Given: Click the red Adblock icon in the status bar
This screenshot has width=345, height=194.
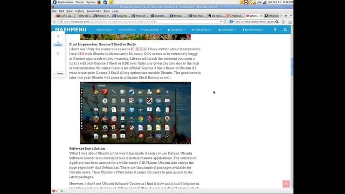Looking at the screenshot, I should click(54, 191).
